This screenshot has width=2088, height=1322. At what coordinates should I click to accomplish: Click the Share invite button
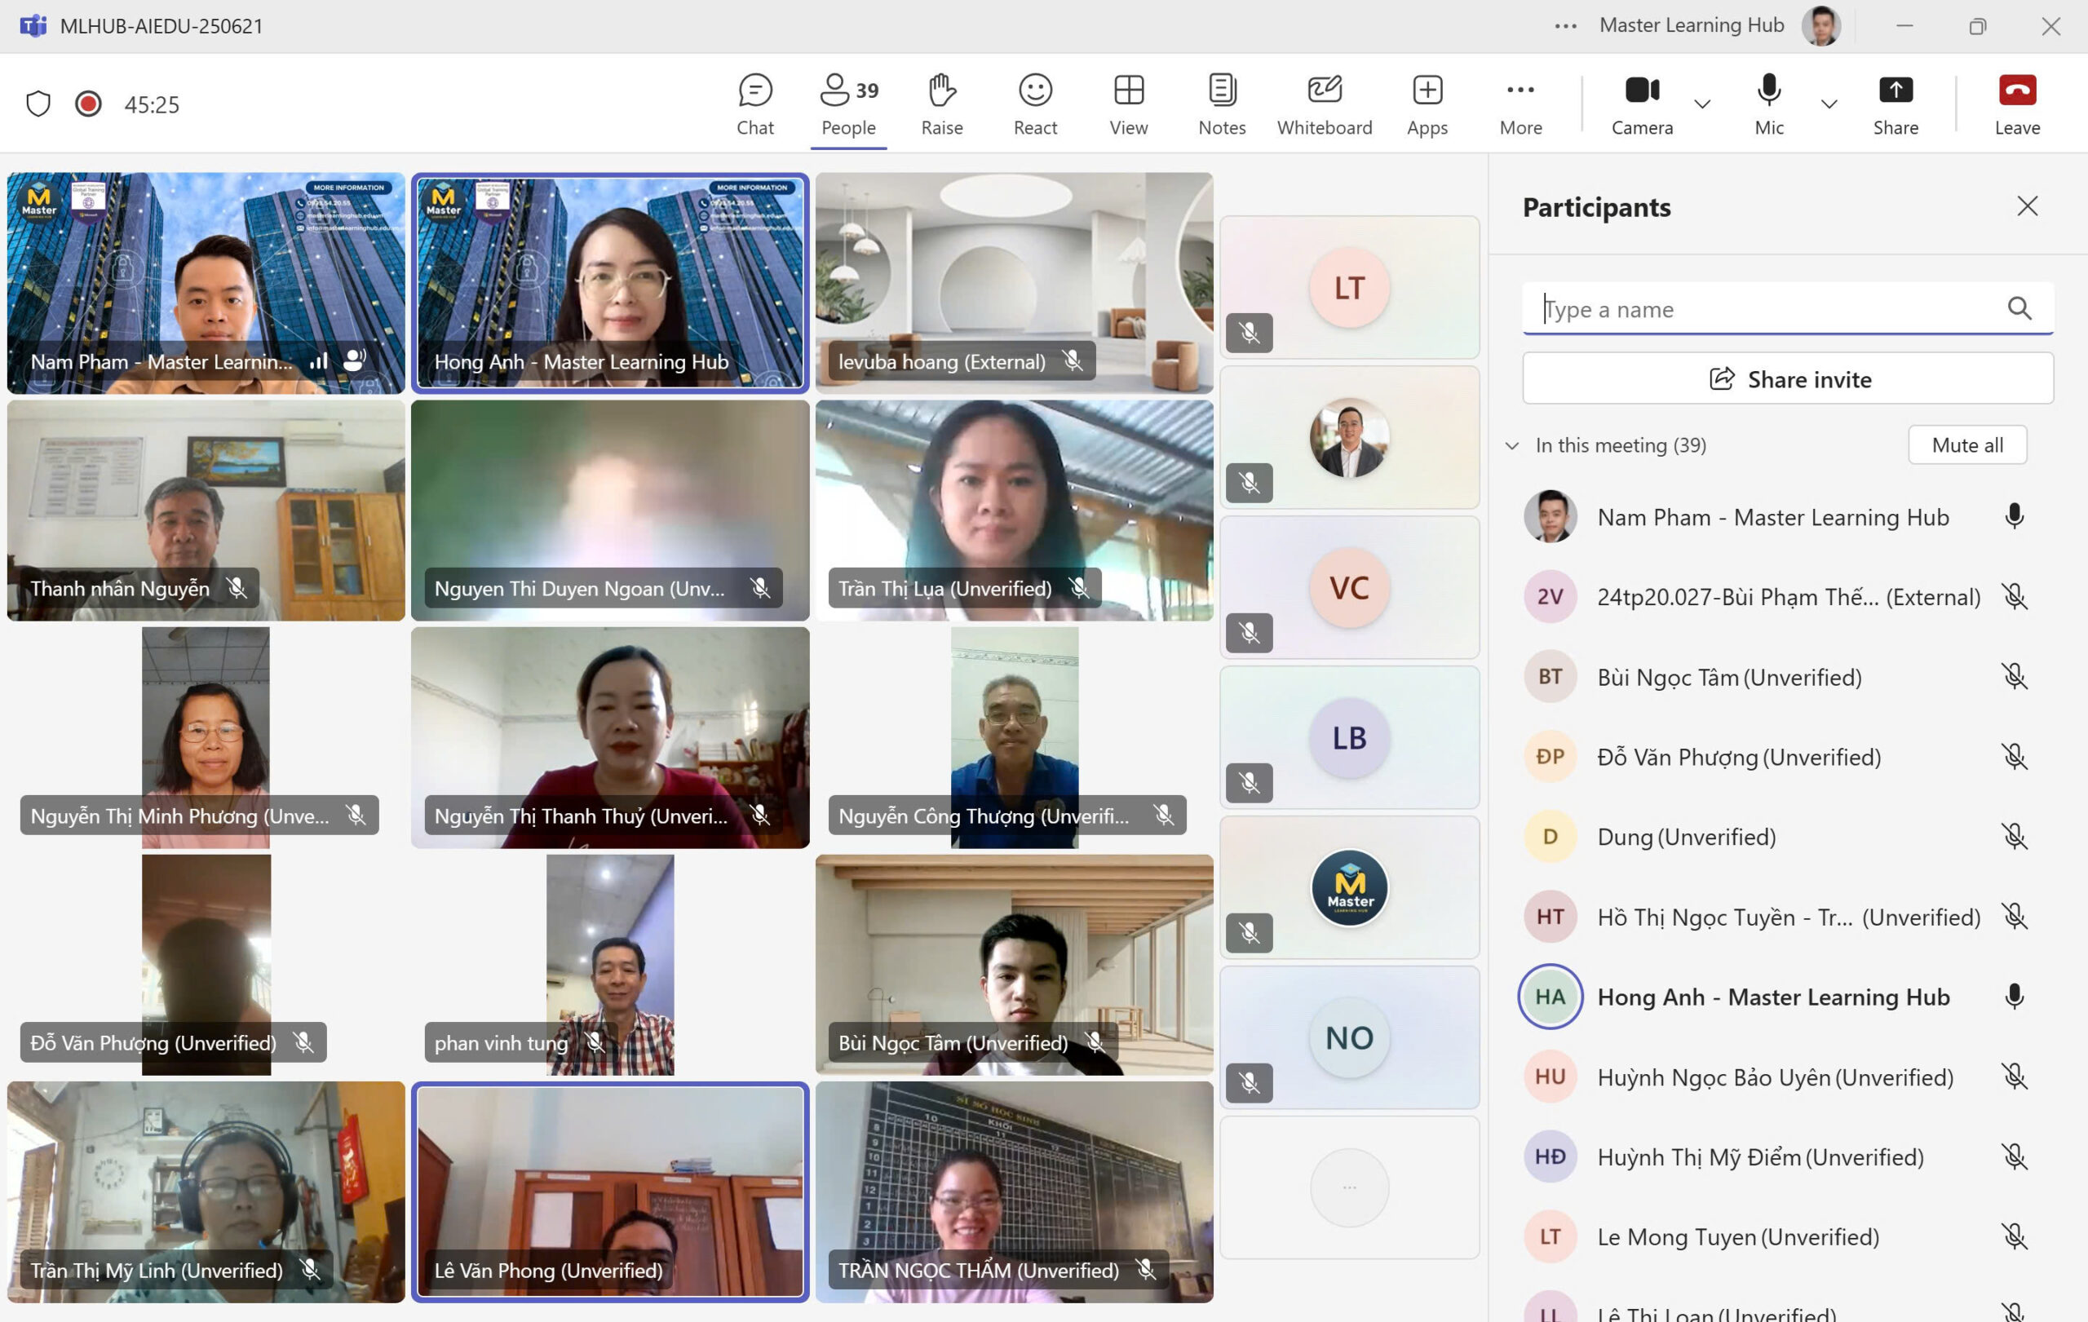click(x=1787, y=379)
